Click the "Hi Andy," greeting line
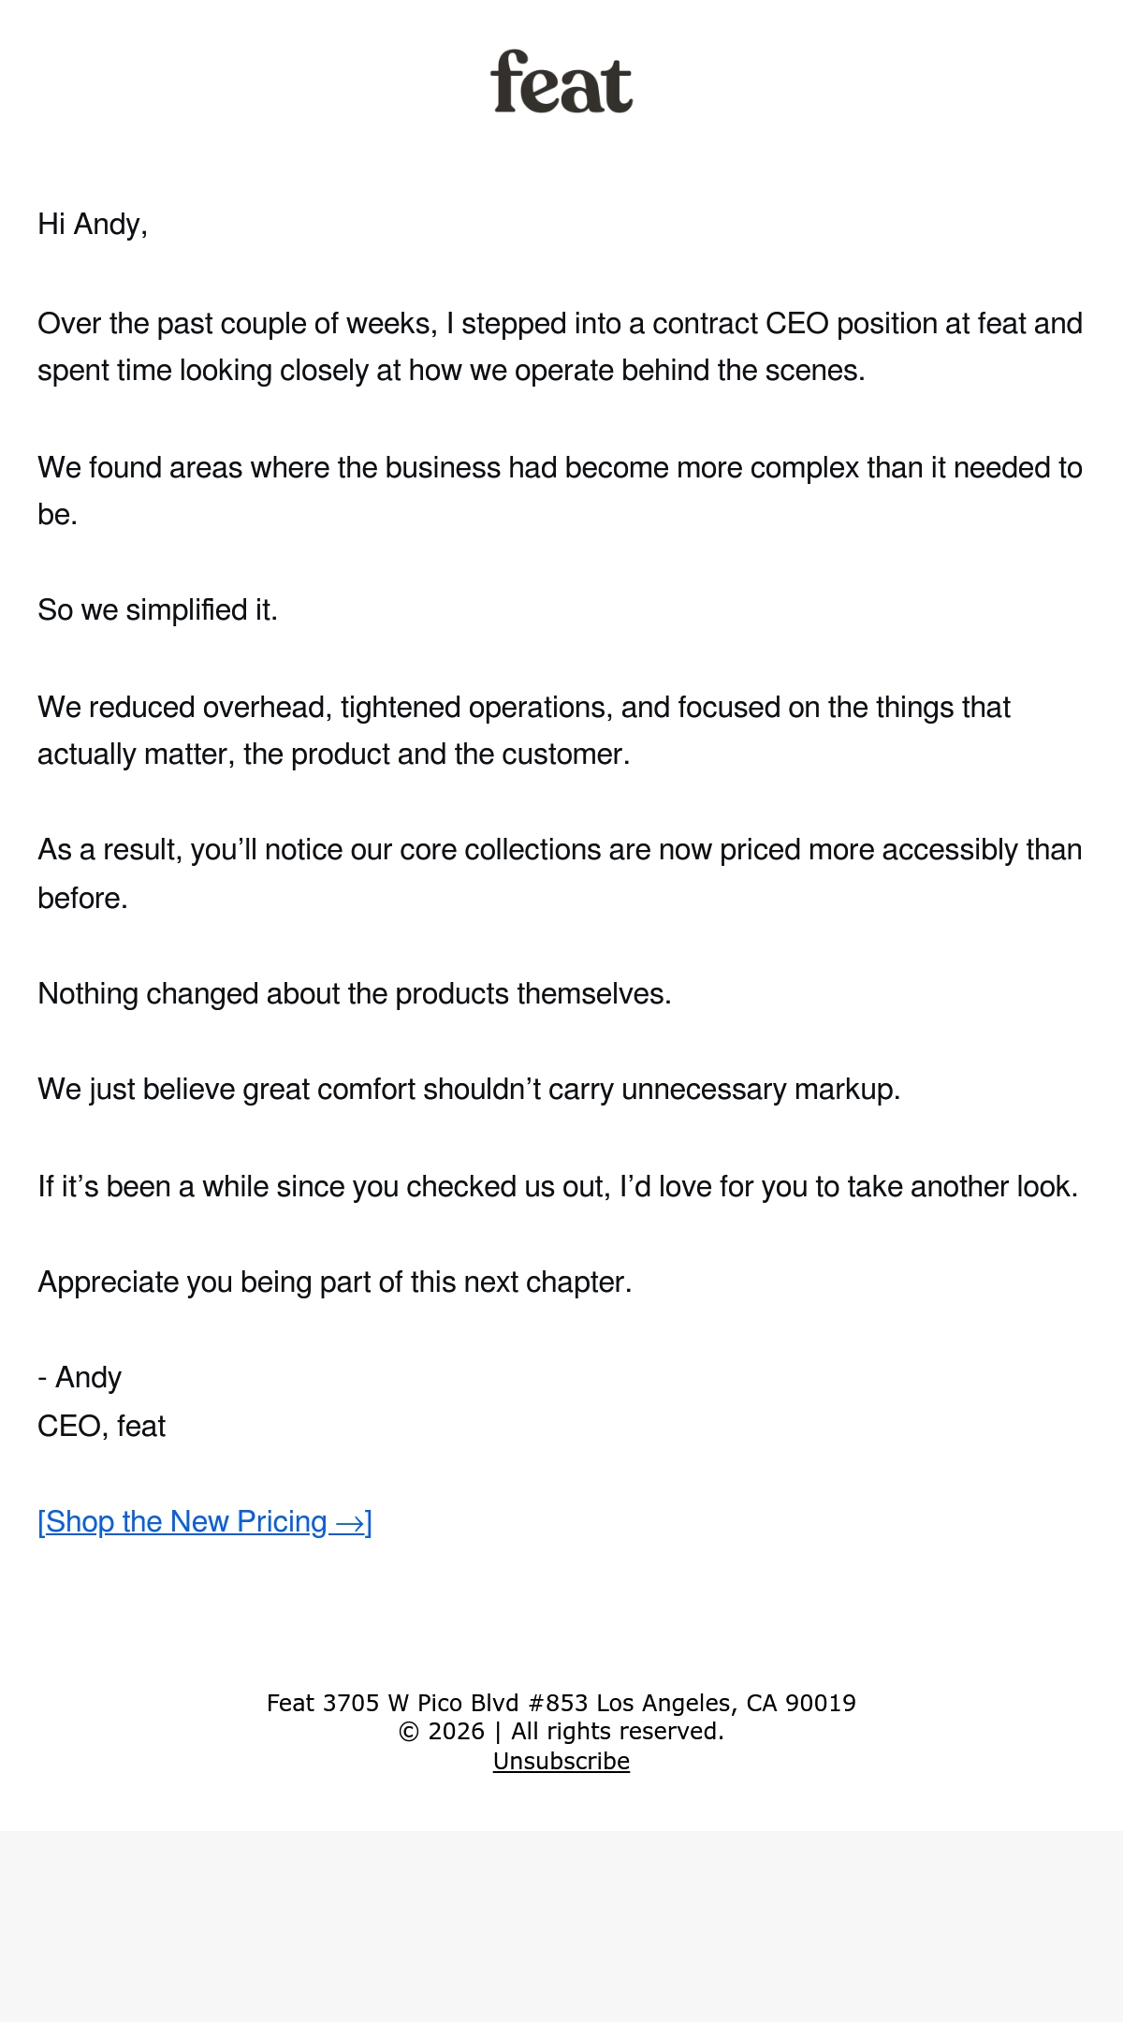This screenshot has width=1123, height=2022. [x=93, y=225]
